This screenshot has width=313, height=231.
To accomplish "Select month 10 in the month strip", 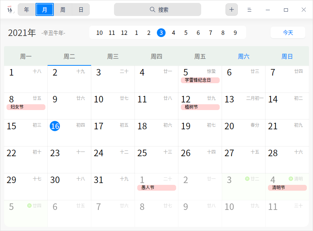I will (99, 33).
